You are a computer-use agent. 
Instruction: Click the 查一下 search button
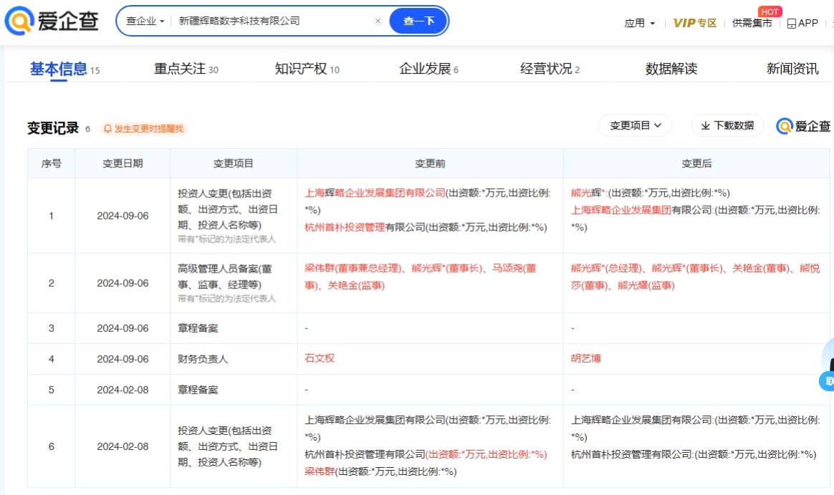coord(418,21)
